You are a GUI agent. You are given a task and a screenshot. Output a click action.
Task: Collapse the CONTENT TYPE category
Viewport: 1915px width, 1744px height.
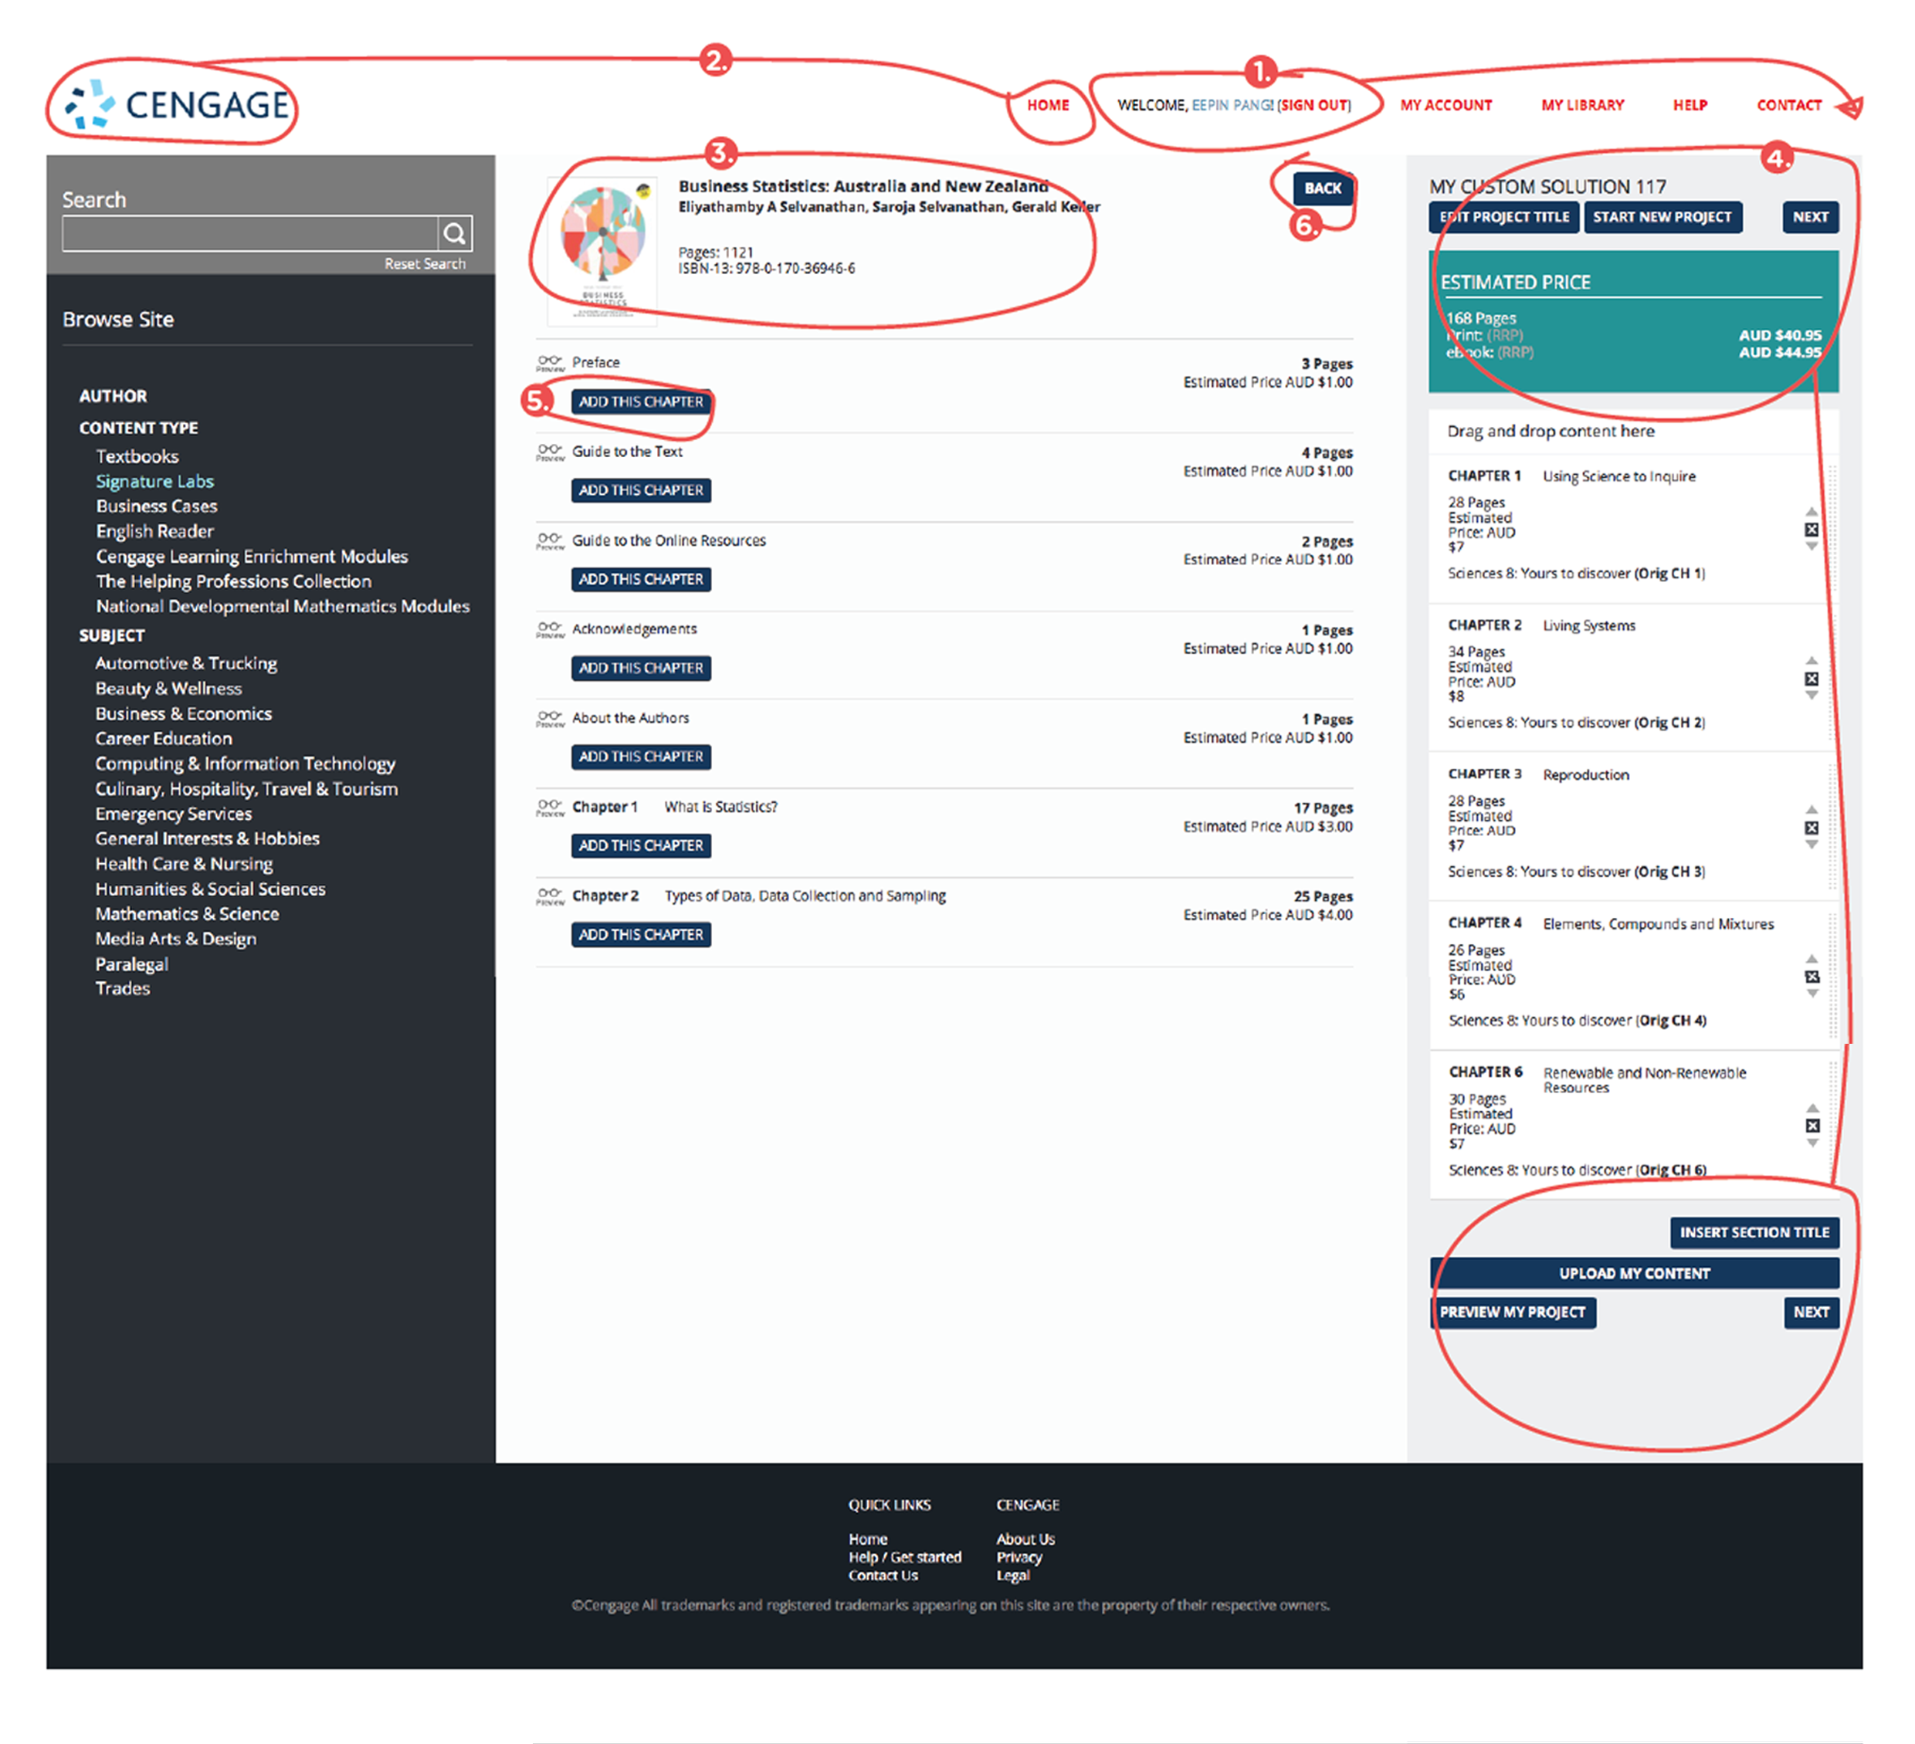[x=139, y=428]
